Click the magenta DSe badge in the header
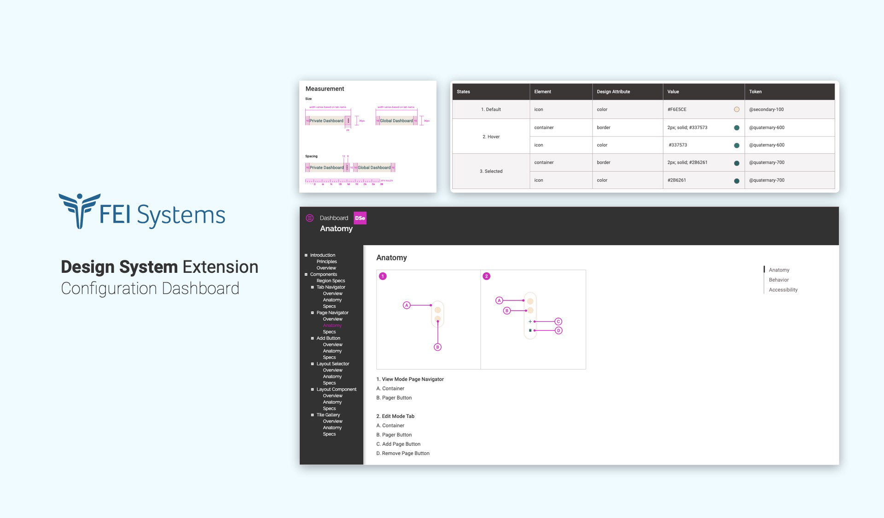This screenshot has height=518, width=884. [x=360, y=218]
